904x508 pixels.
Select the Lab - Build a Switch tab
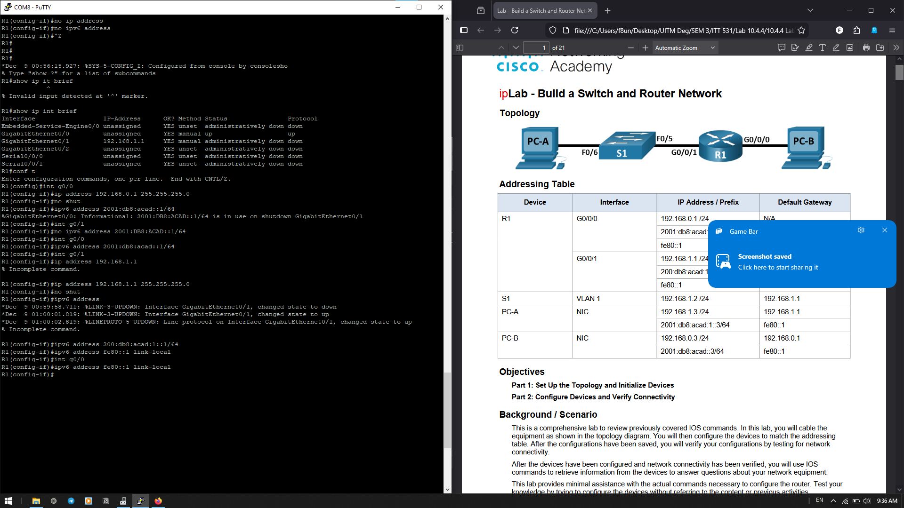(541, 10)
